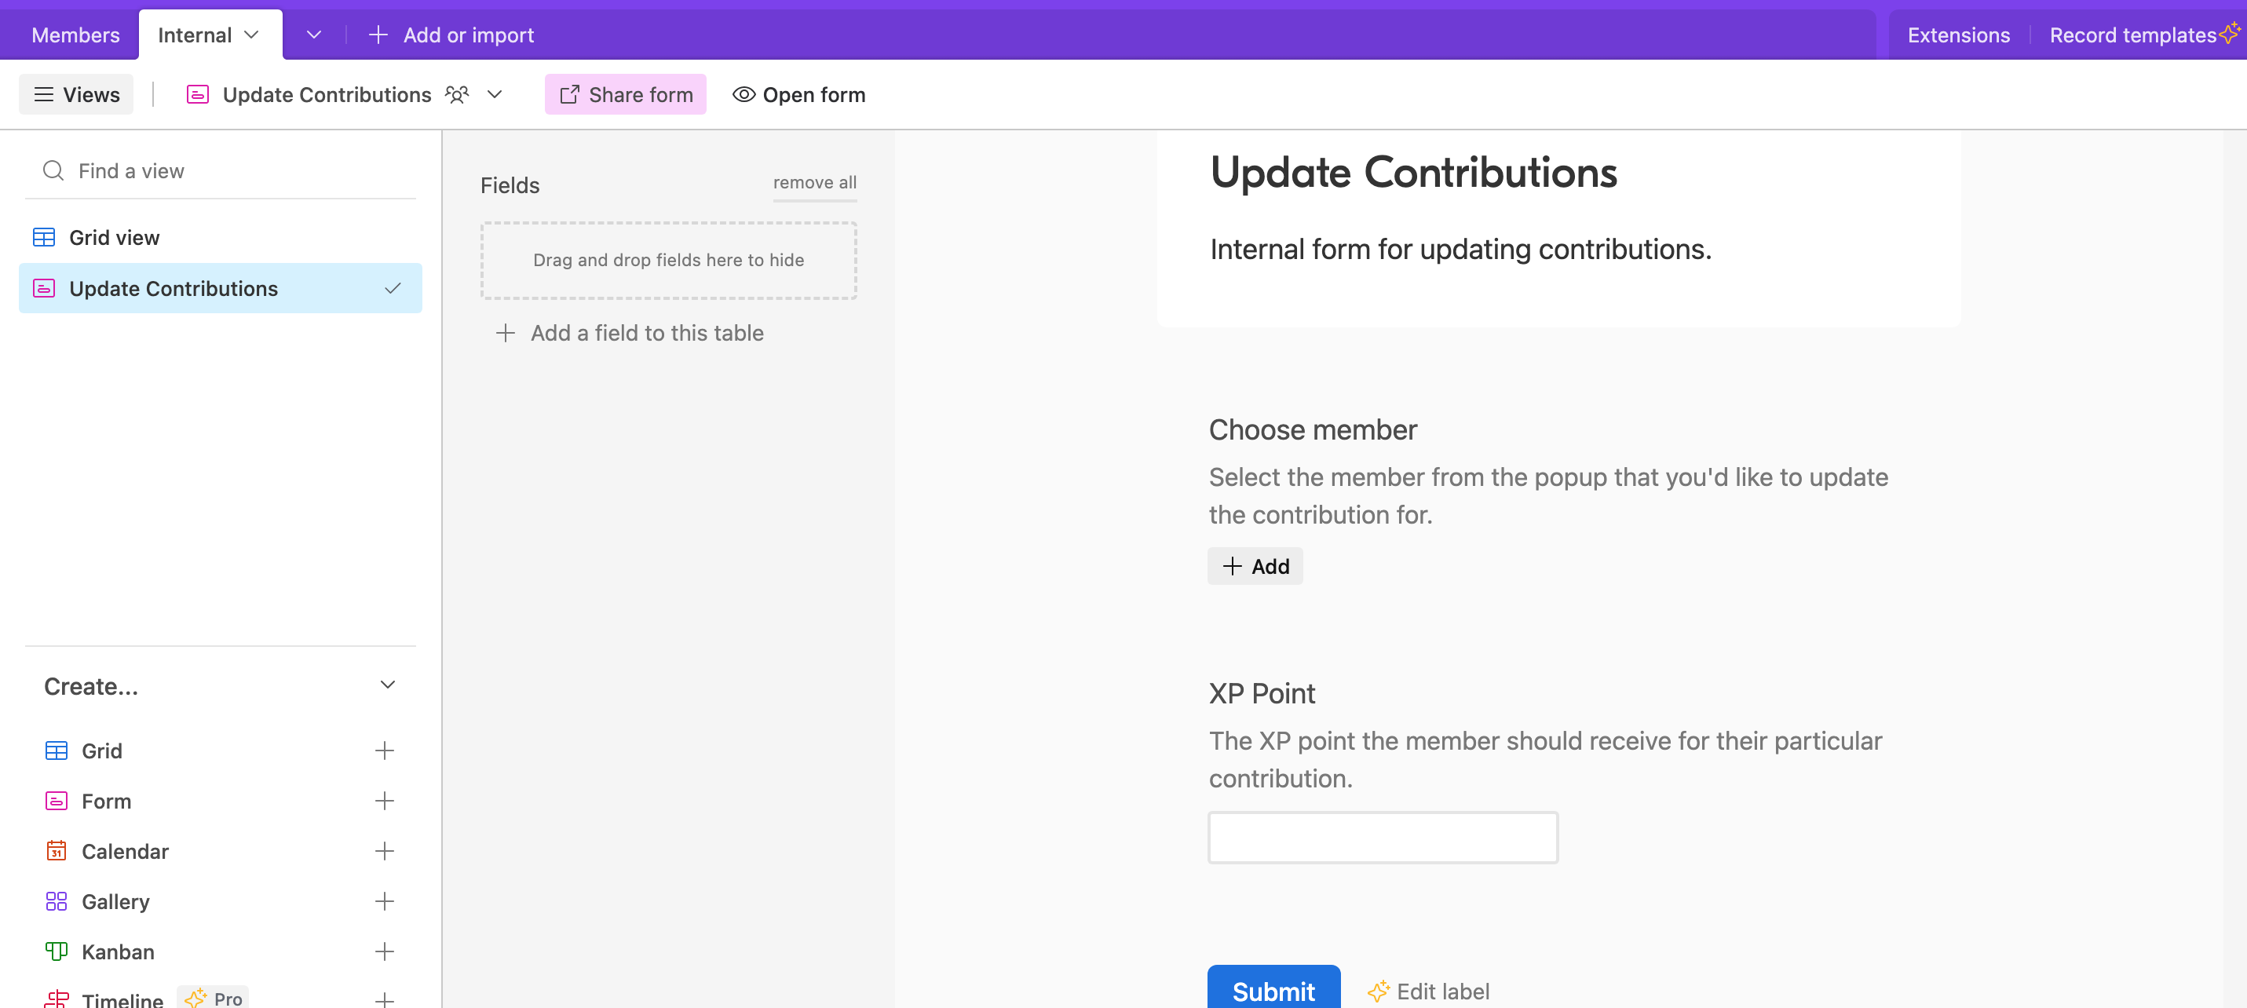The image size is (2247, 1008).
Task: Click the Gallery create option icon
Action: (56, 901)
